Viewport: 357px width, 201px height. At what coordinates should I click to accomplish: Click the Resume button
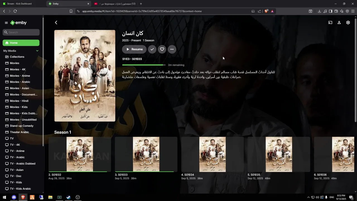(x=134, y=49)
